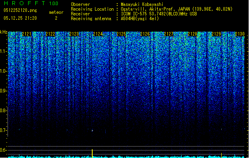Click the 2130 time marker

pos(240,34)
